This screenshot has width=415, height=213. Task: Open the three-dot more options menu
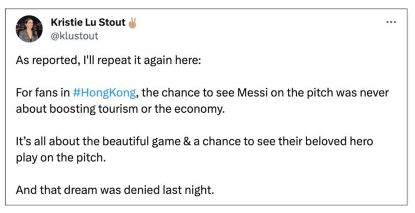point(391,22)
